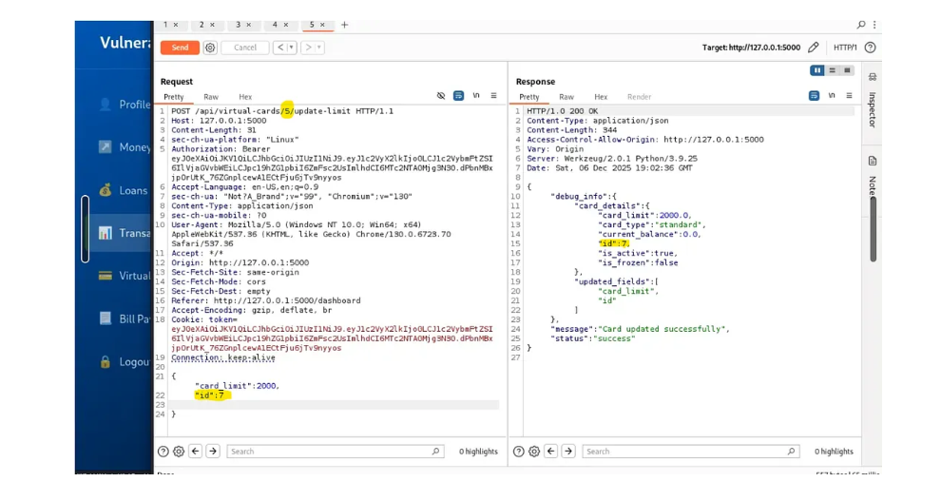The image size is (941, 482).
Task: Select Render view in Response panel
Action: (639, 97)
